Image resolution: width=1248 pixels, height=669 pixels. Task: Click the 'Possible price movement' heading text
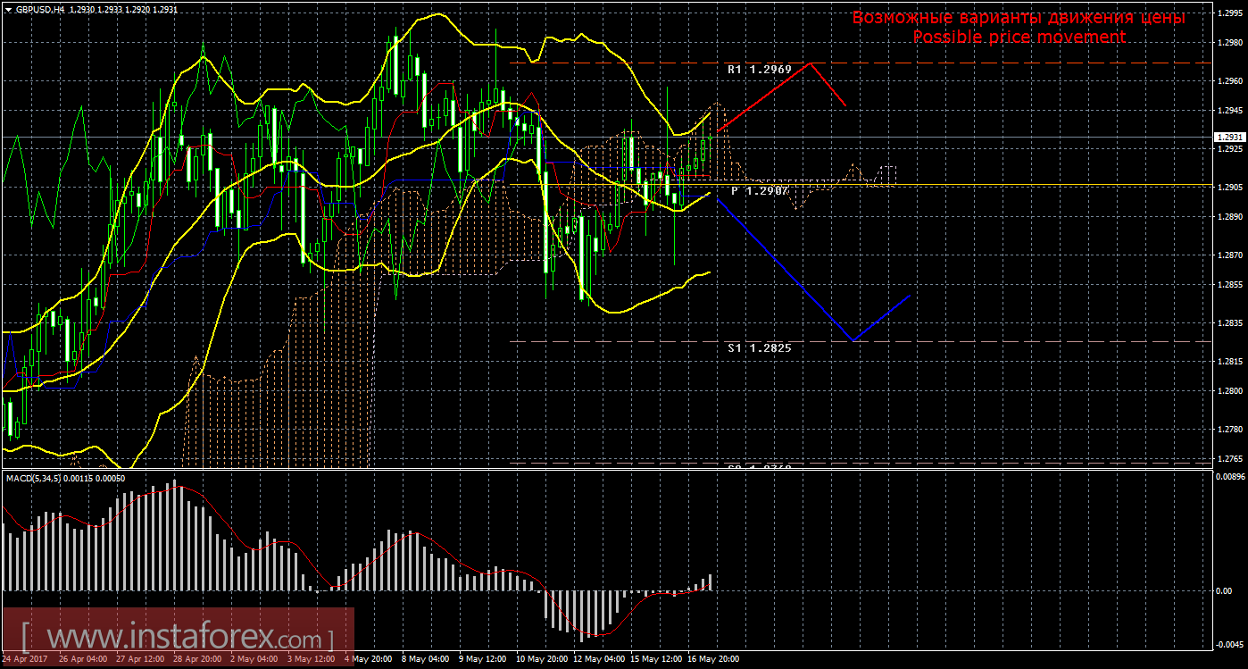coord(1019,37)
